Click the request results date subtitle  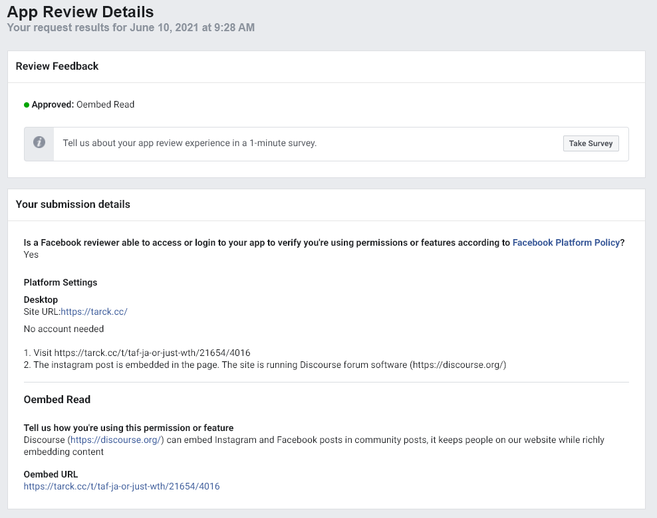coord(131,28)
